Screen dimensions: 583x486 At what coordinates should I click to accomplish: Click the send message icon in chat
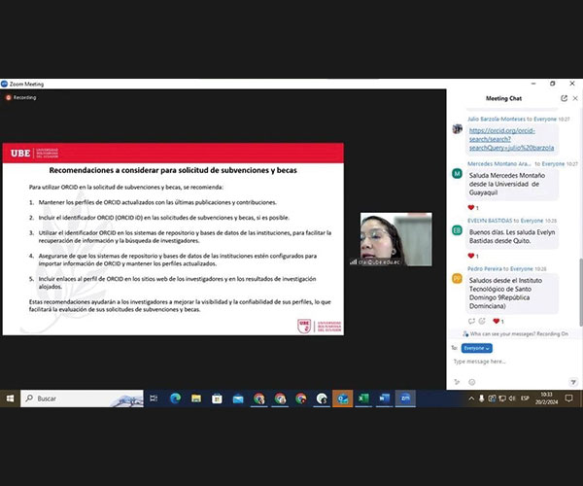(x=573, y=382)
